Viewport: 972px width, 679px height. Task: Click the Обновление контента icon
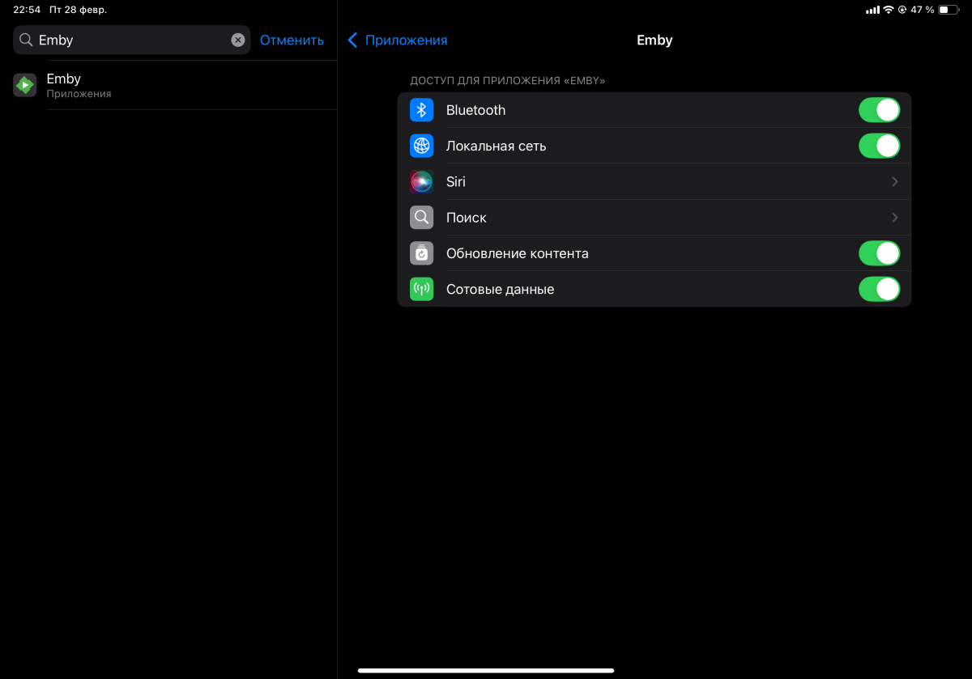[x=421, y=253]
